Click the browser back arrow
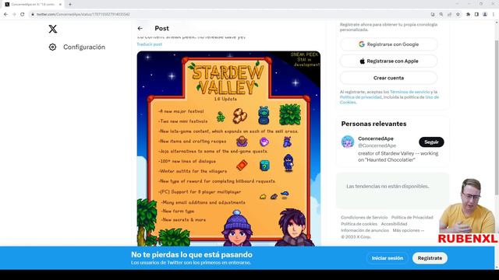The width and height of the screenshot is (499, 280). tap(5, 14)
